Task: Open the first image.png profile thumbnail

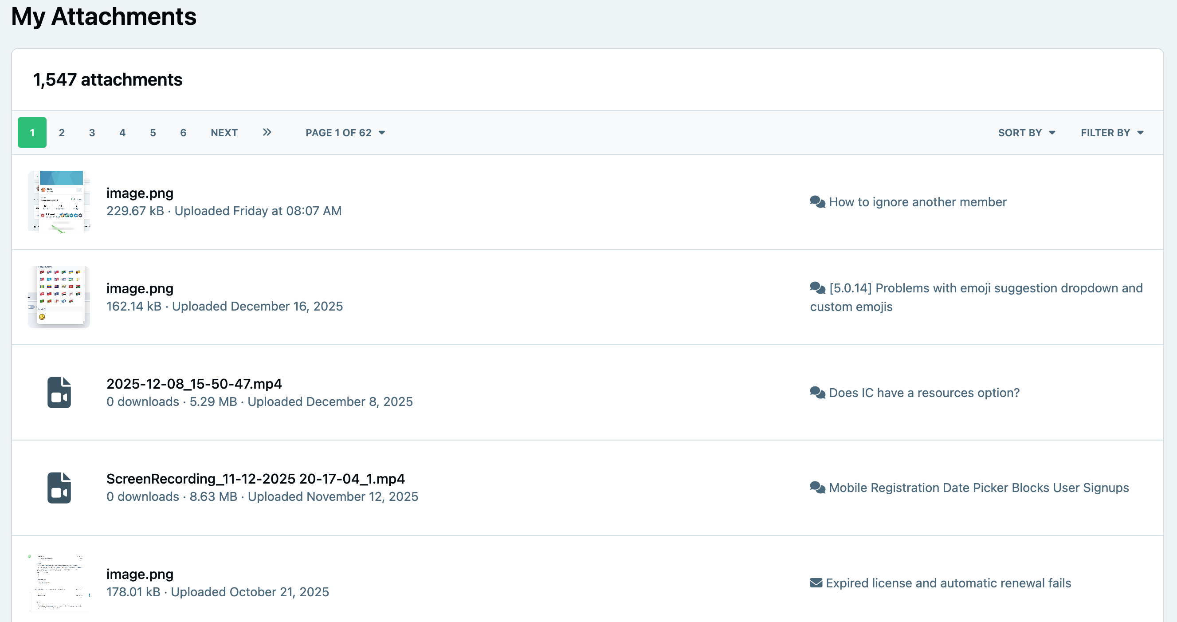Action: 59,201
